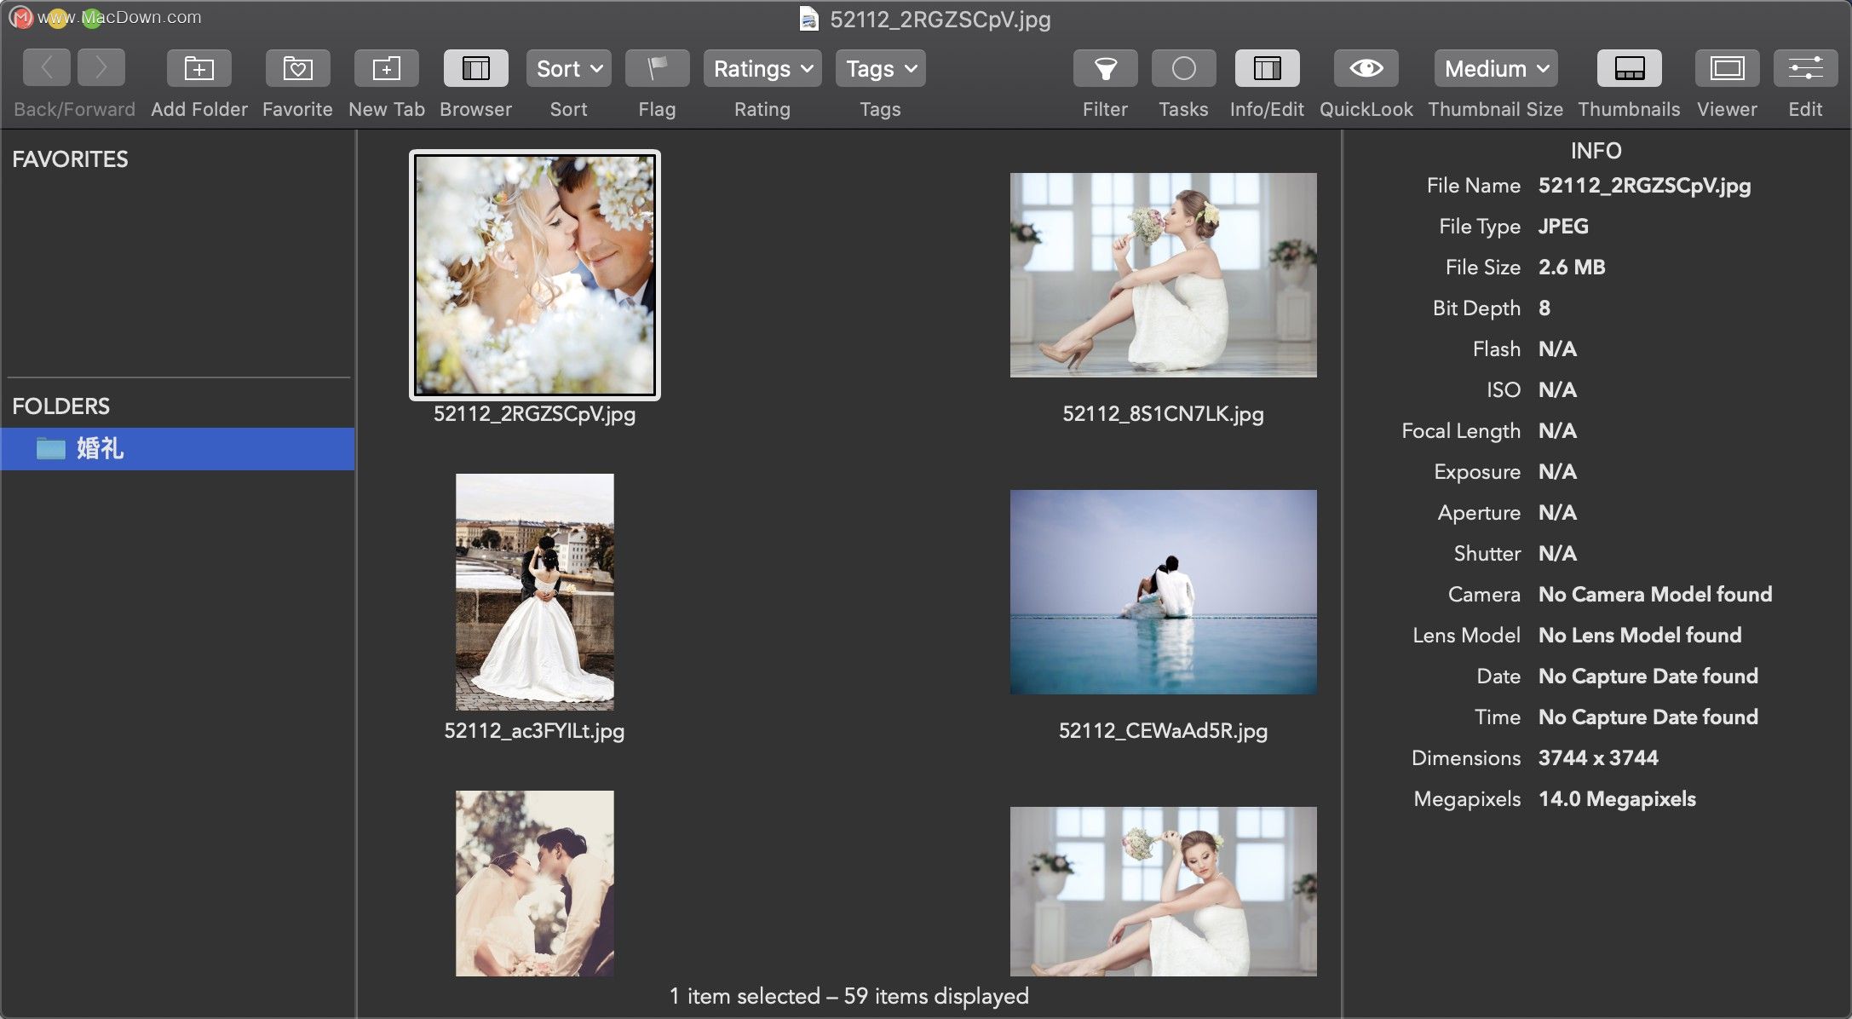The width and height of the screenshot is (1852, 1019).
Task: Go forward with the Forward arrow button
Action: tap(101, 68)
